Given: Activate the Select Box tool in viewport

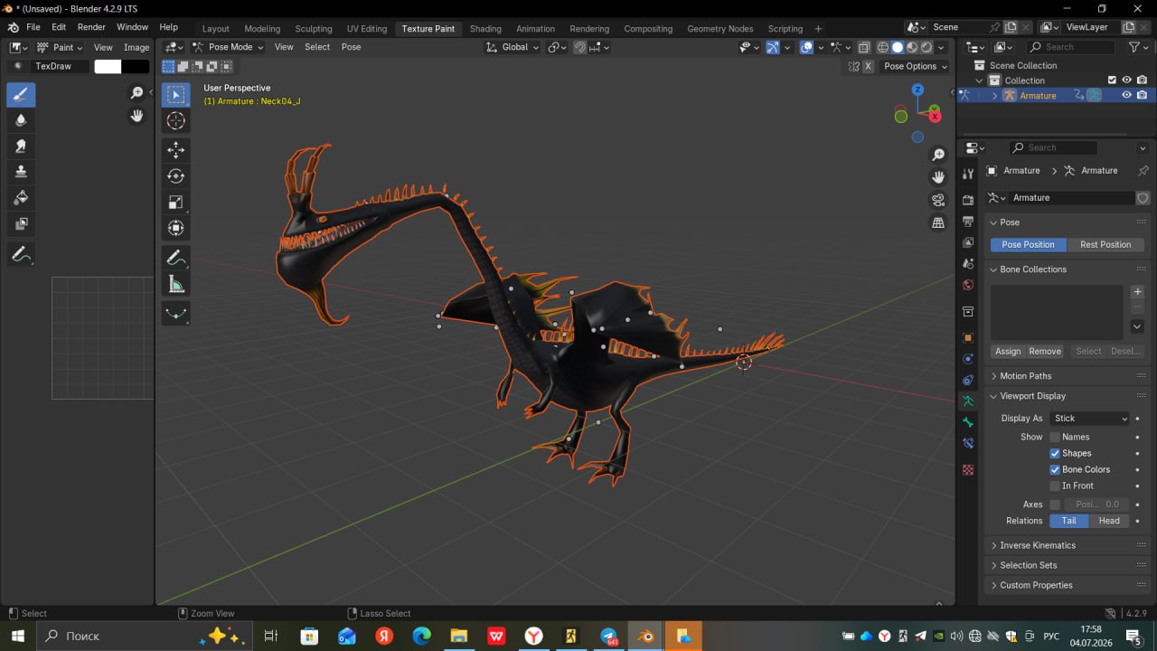Looking at the screenshot, I should (x=176, y=95).
